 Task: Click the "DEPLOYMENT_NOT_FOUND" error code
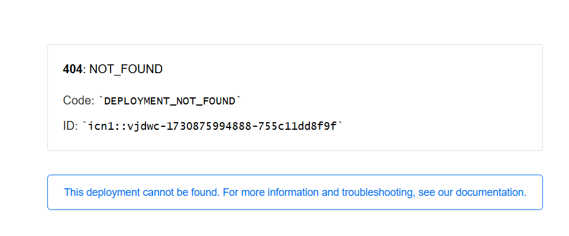(x=170, y=101)
